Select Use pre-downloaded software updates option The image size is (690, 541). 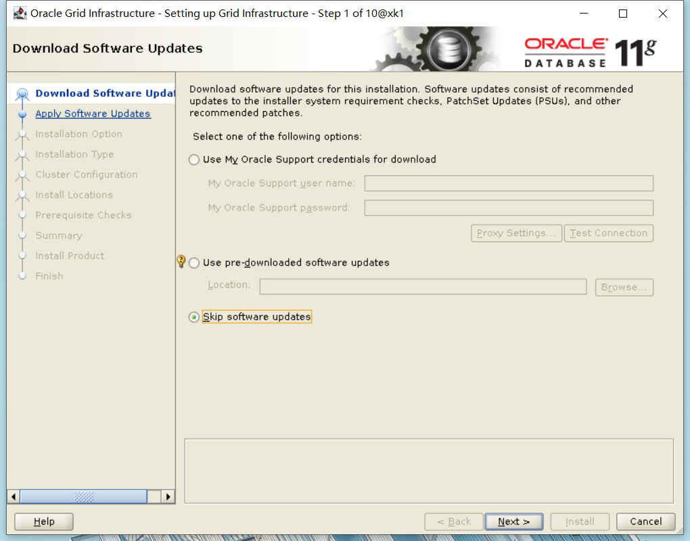click(x=194, y=263)
